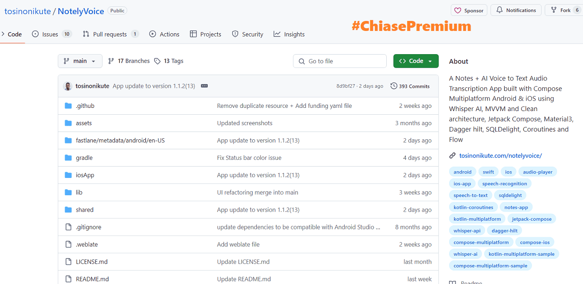Click tosinonikute's avatar thumbnail

pyautogui.click(x=68, y=86)
